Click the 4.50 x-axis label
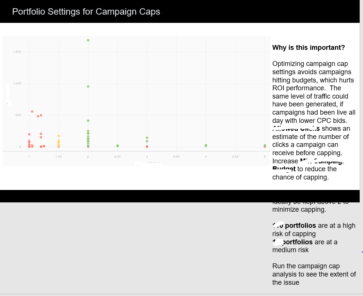Image resolution: width=363 pixels, height=296 pixels. pyautogui.click(x=235, y=156)
